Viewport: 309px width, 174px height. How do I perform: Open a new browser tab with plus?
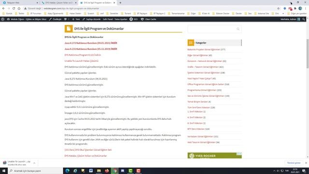pyautogui.click(x=120, y=3)
